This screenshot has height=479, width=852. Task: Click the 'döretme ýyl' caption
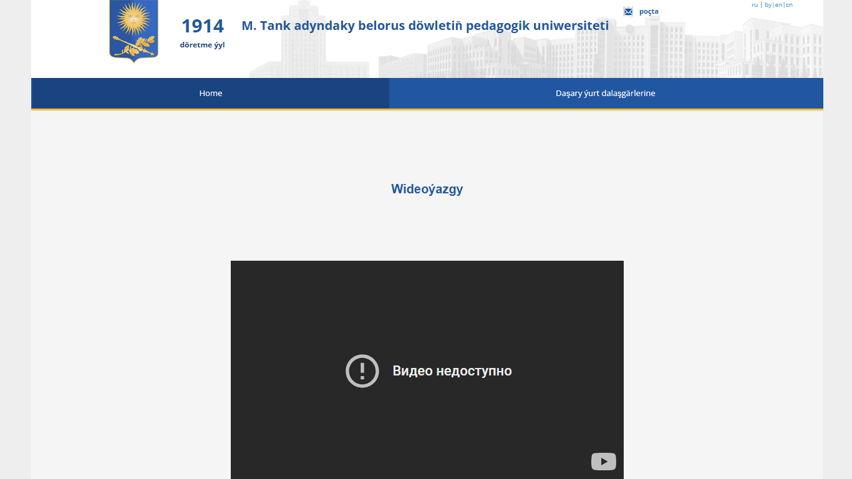pyautogui.click(x=202, y=45)
